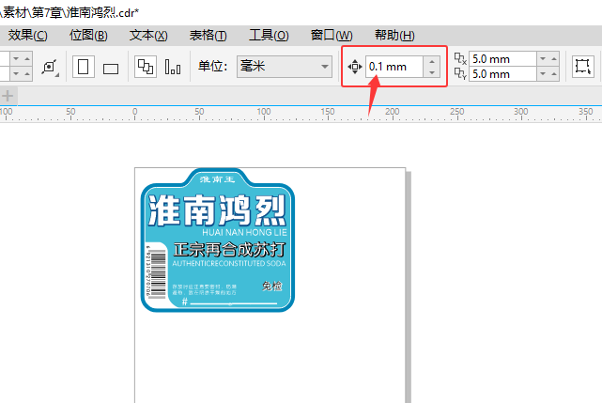Increase nudge distance with up arrow
Screen dimensions: 602x403
pos(432,61)
